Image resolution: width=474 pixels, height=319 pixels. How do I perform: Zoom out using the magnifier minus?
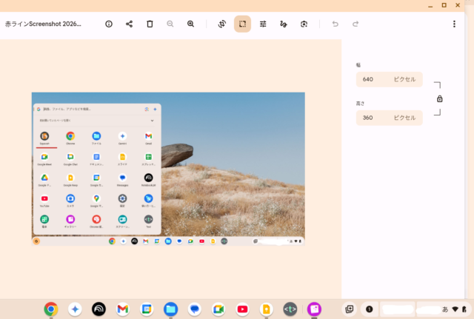[170, 24]
